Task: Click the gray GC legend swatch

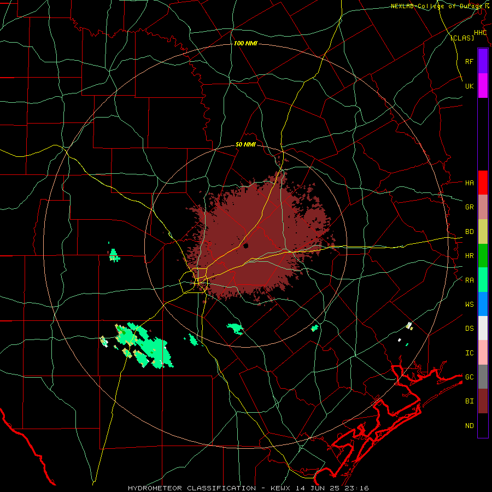Action: pyautogui.click(x=483, y=377)
